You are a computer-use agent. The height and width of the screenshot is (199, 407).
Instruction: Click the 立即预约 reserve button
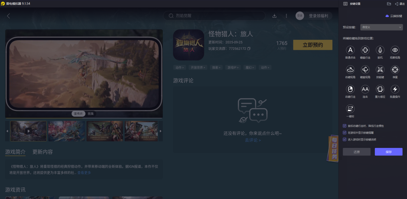tap(313, 45)
